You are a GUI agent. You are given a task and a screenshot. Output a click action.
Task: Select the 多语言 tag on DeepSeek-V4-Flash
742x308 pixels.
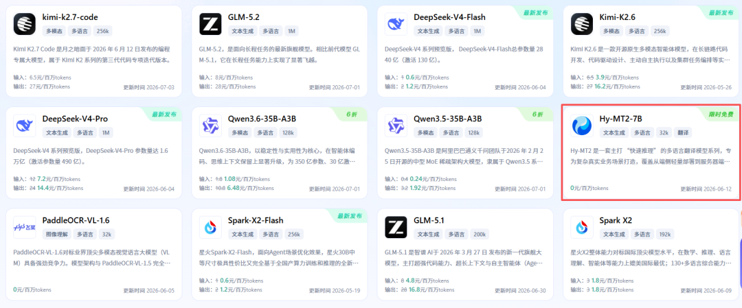pyautogui.click(x=456, y=31)
